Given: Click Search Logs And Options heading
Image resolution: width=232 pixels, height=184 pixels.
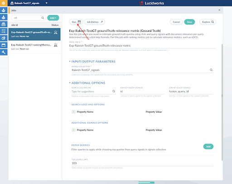Looking at the screenshot, I should 88,104.
